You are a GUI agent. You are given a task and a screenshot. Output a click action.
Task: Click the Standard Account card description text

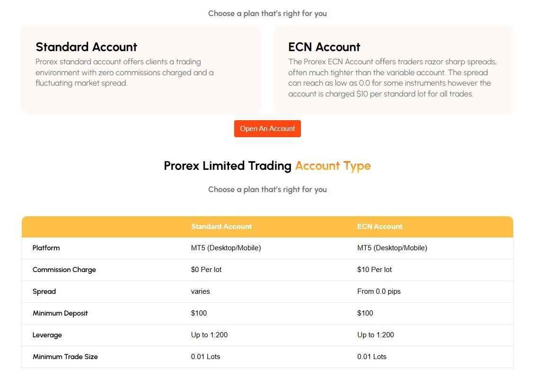coord(125,72)
